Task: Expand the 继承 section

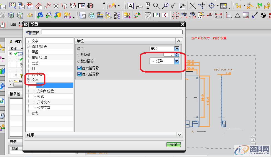Action: click(180, 135)
